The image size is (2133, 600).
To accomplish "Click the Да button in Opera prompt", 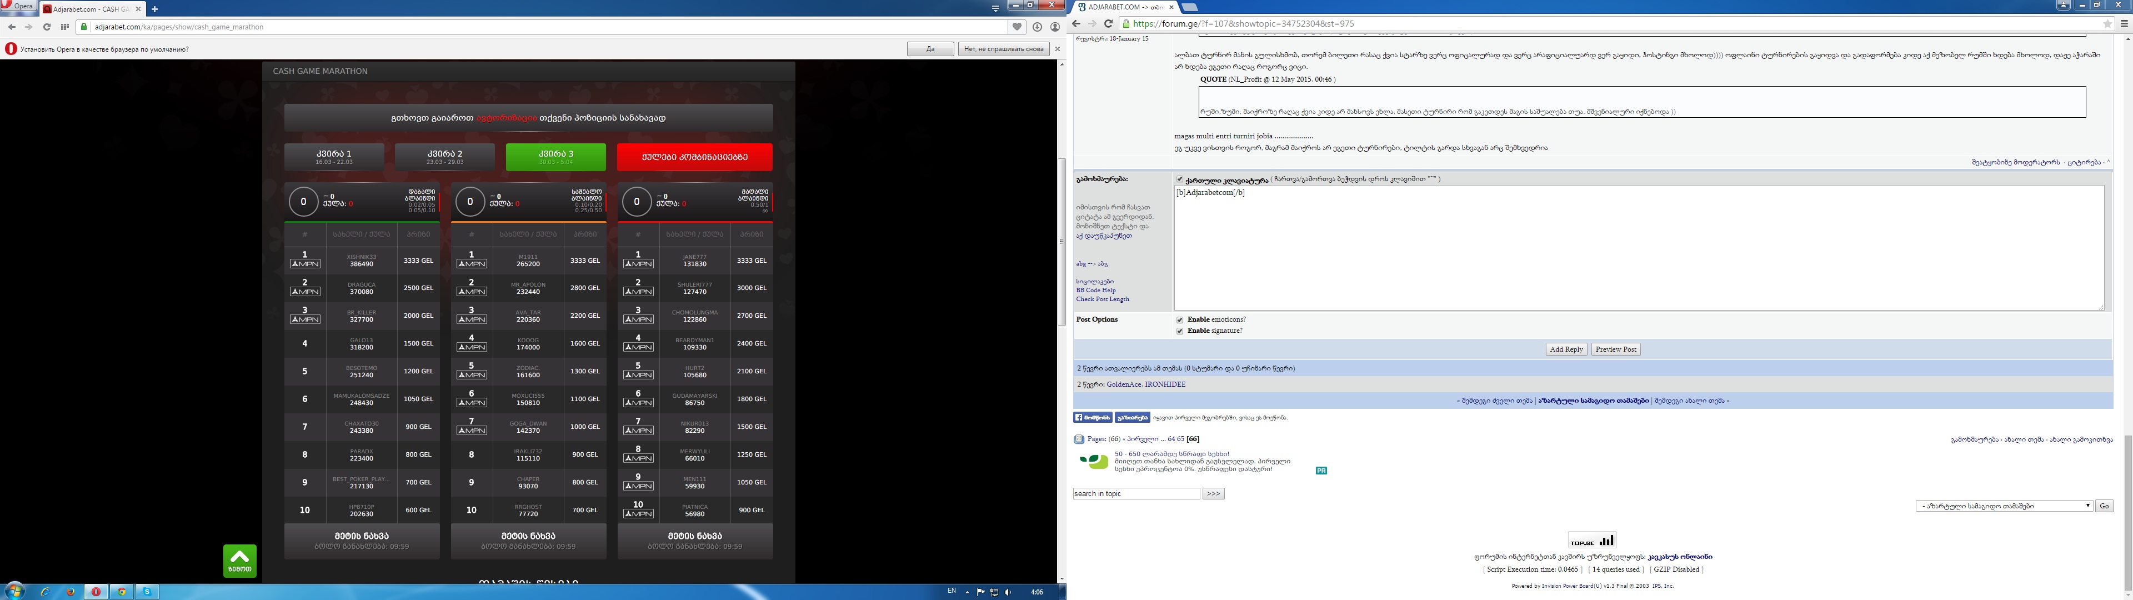I will click(x=930, y=49).
